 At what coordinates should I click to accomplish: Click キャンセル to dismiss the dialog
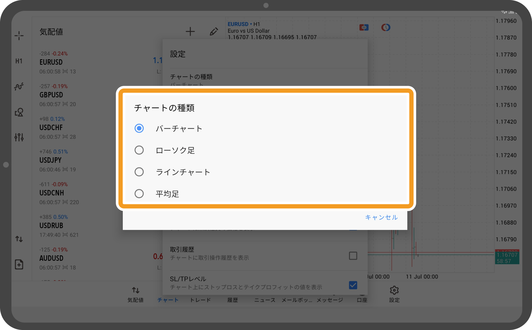pos(381,217)
